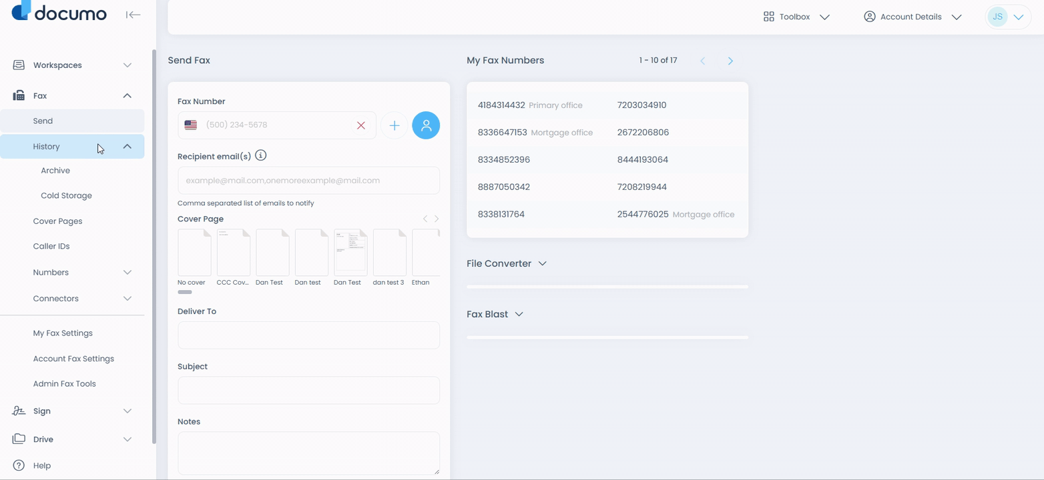Click the red X to clear fax number
Image resolution: width=1044 pixels, height=480 pixels.
coord(360,125)
